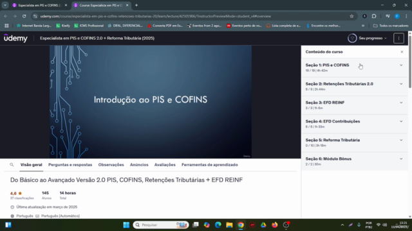
Task: Show more bookmarks with the double chevron
Action: point(363,26)
